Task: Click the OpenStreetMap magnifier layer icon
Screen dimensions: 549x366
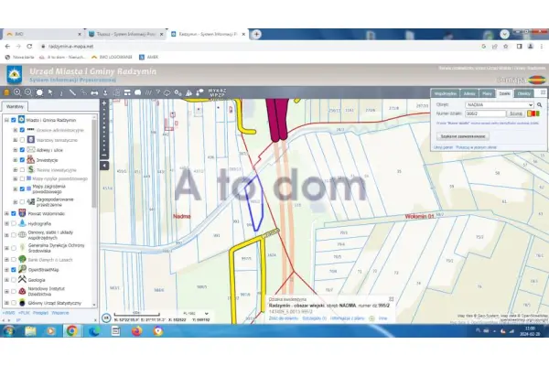Action: point(22,269)
